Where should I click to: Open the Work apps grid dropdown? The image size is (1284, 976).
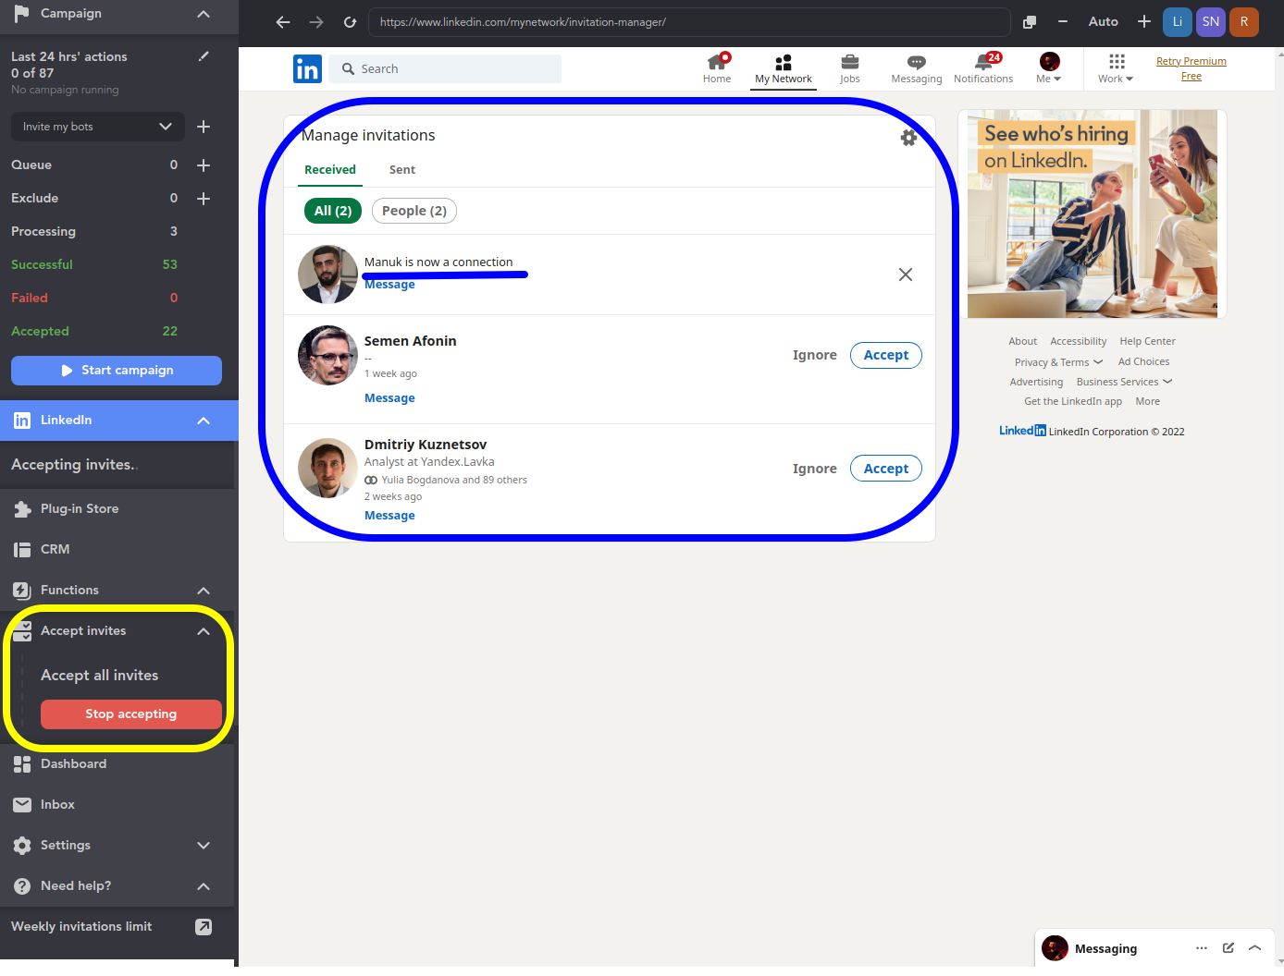[1116, 68]
